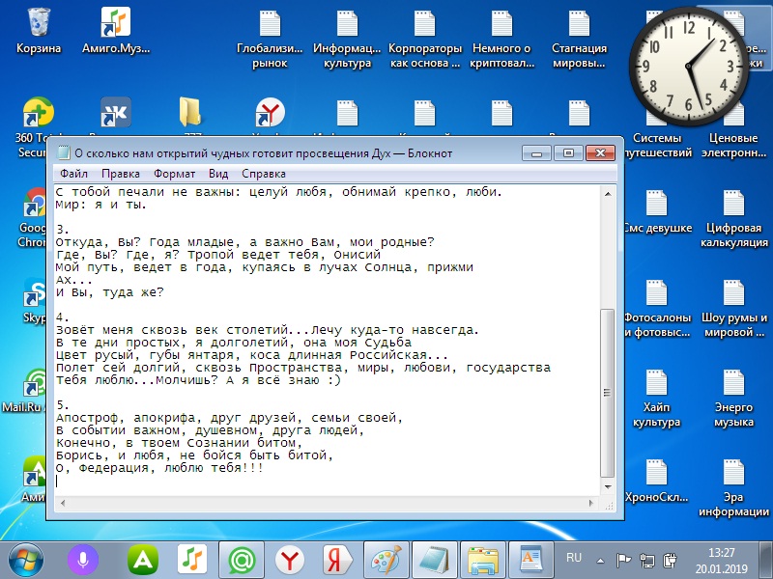773x579 pixels.
Task: Click the vertical scrollbar up arrow
Action: 608,194
